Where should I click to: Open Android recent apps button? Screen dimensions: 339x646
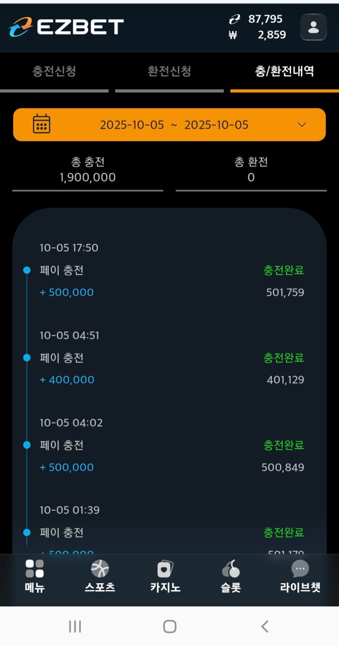75,626
